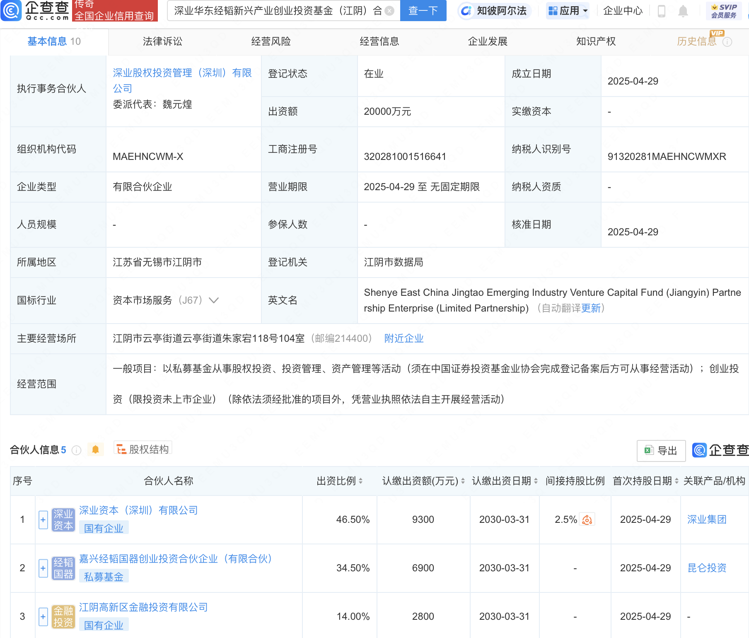This screenshot has width=749, height=638.
Task: Click the 查一下 search button
Action: pos(423,11)
